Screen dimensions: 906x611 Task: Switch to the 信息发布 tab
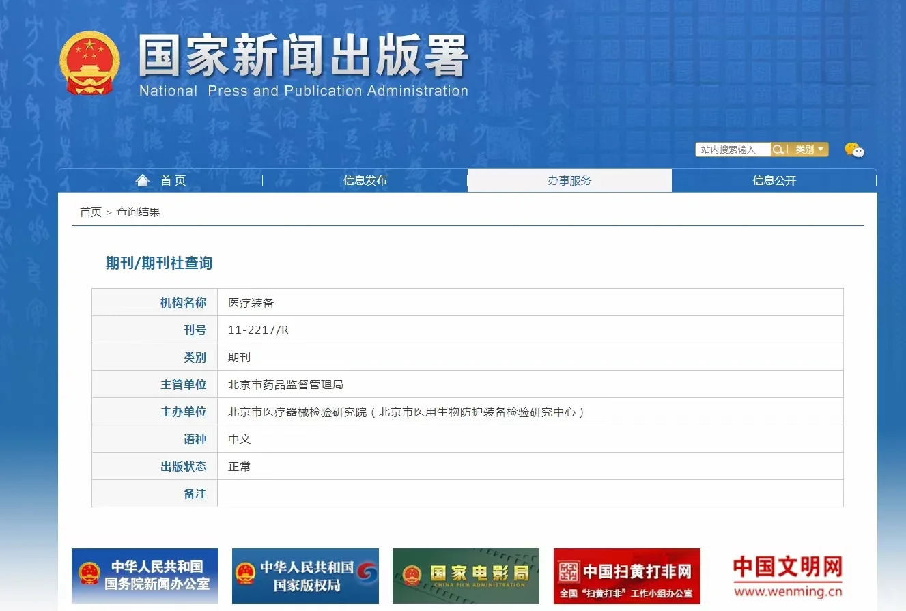365,180
